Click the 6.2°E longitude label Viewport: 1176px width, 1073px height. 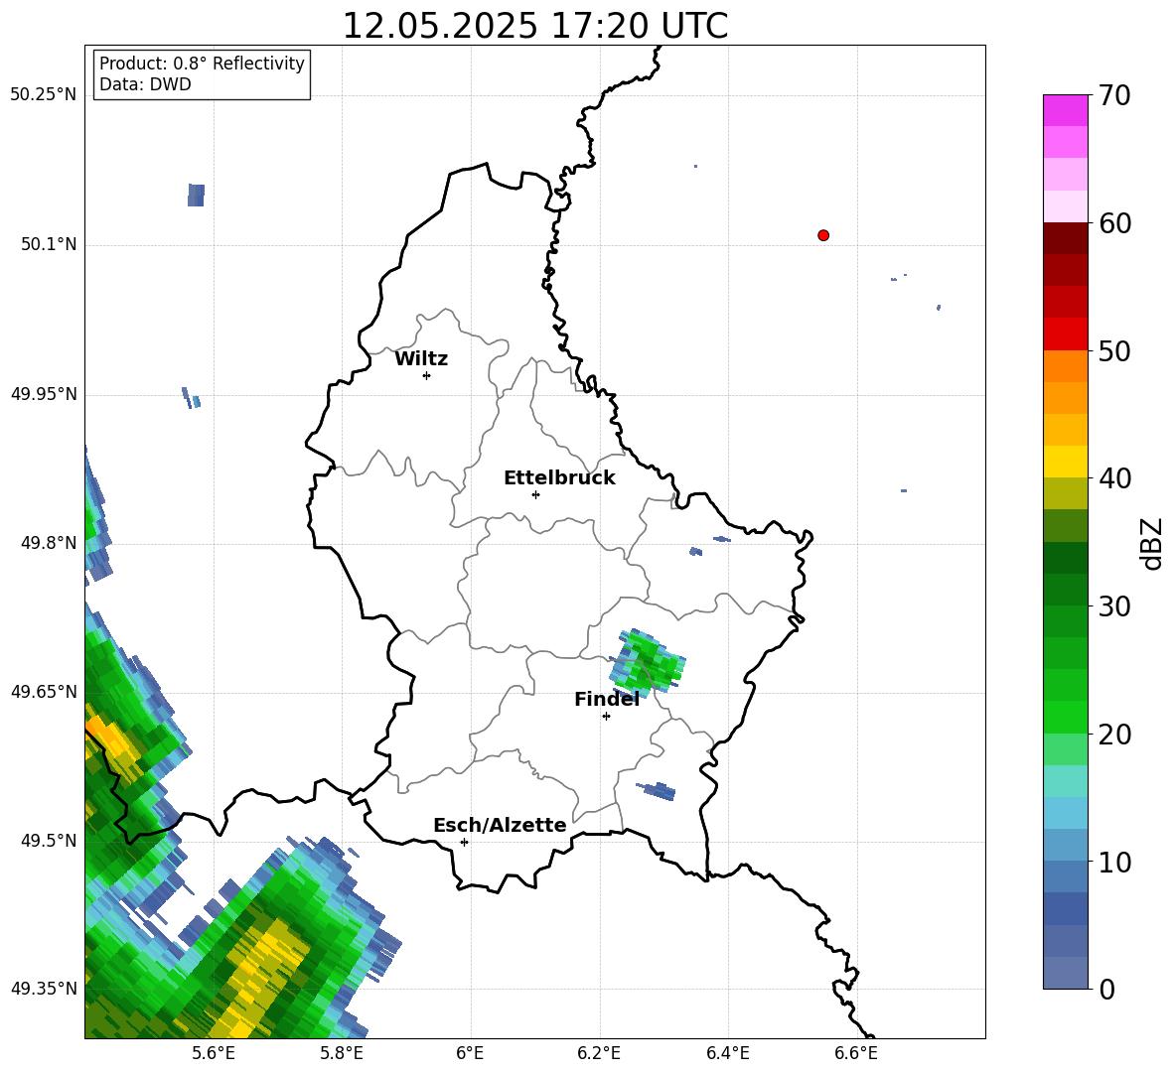tap(599, 1053)
